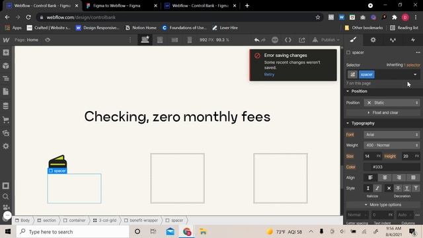Bookmark this page with star icon

(318, 17)
